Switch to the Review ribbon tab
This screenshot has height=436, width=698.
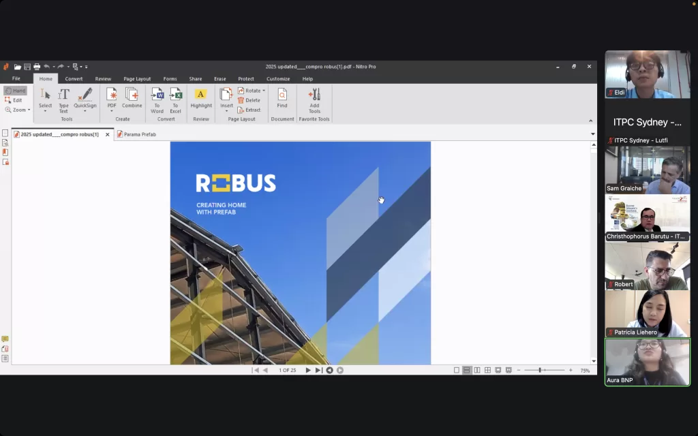(x=103, y=79)
